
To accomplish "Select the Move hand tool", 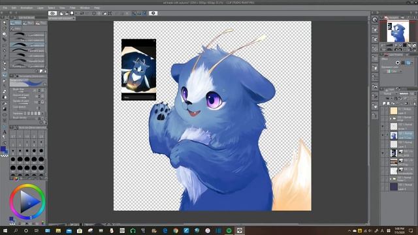I will click(5, 28).
